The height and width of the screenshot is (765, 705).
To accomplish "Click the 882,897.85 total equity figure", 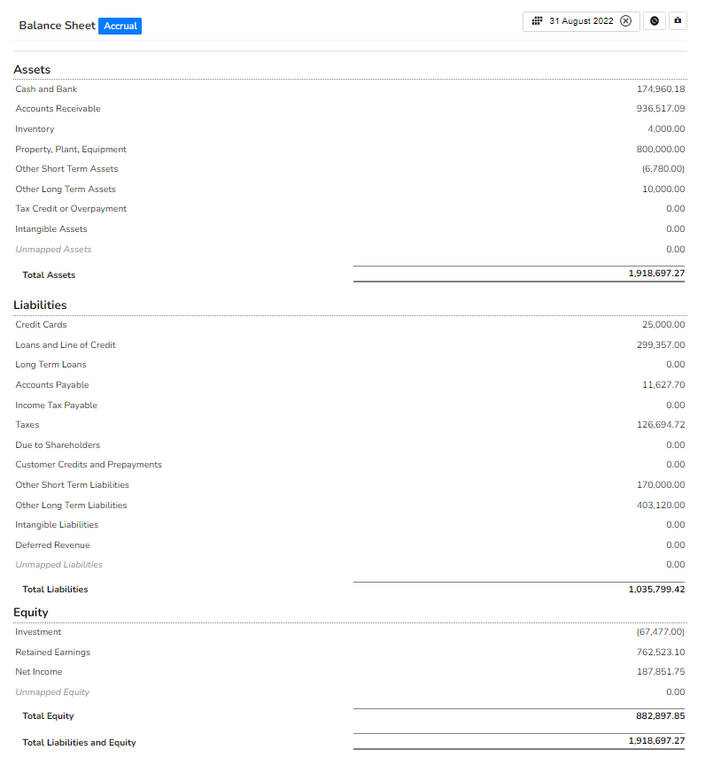I will [x=660, y=715].
